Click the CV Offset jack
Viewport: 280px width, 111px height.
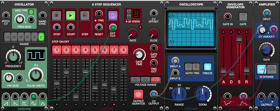[154, 13]
